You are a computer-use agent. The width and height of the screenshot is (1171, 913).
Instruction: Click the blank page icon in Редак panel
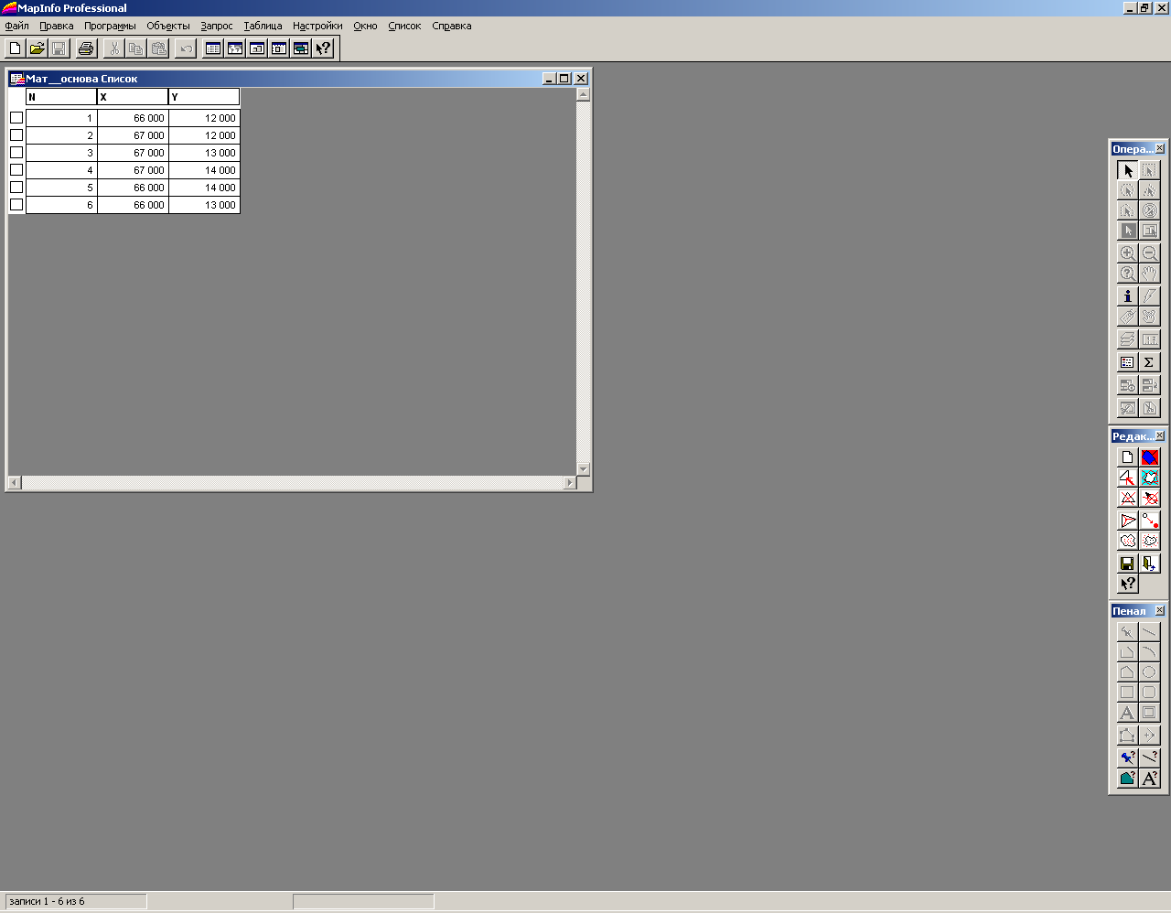[1127, 456]
